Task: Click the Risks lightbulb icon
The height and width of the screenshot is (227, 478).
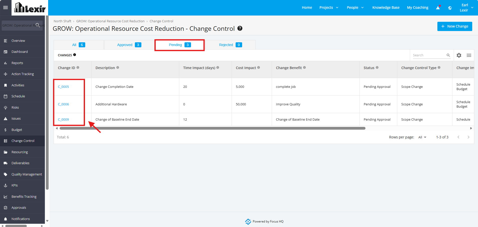Action: pyautogui.click(x=6, y=108)
